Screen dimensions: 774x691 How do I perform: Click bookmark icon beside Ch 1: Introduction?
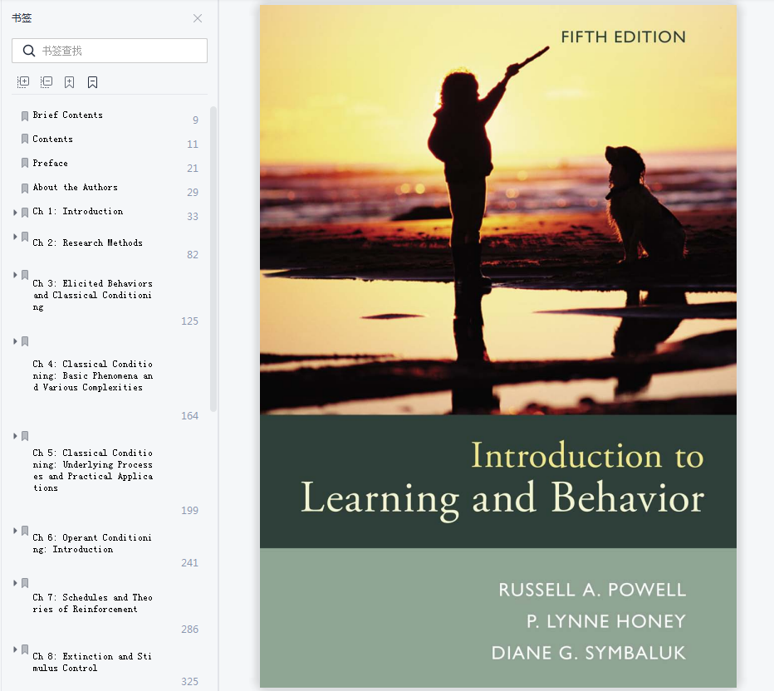[x=25, y=213]
